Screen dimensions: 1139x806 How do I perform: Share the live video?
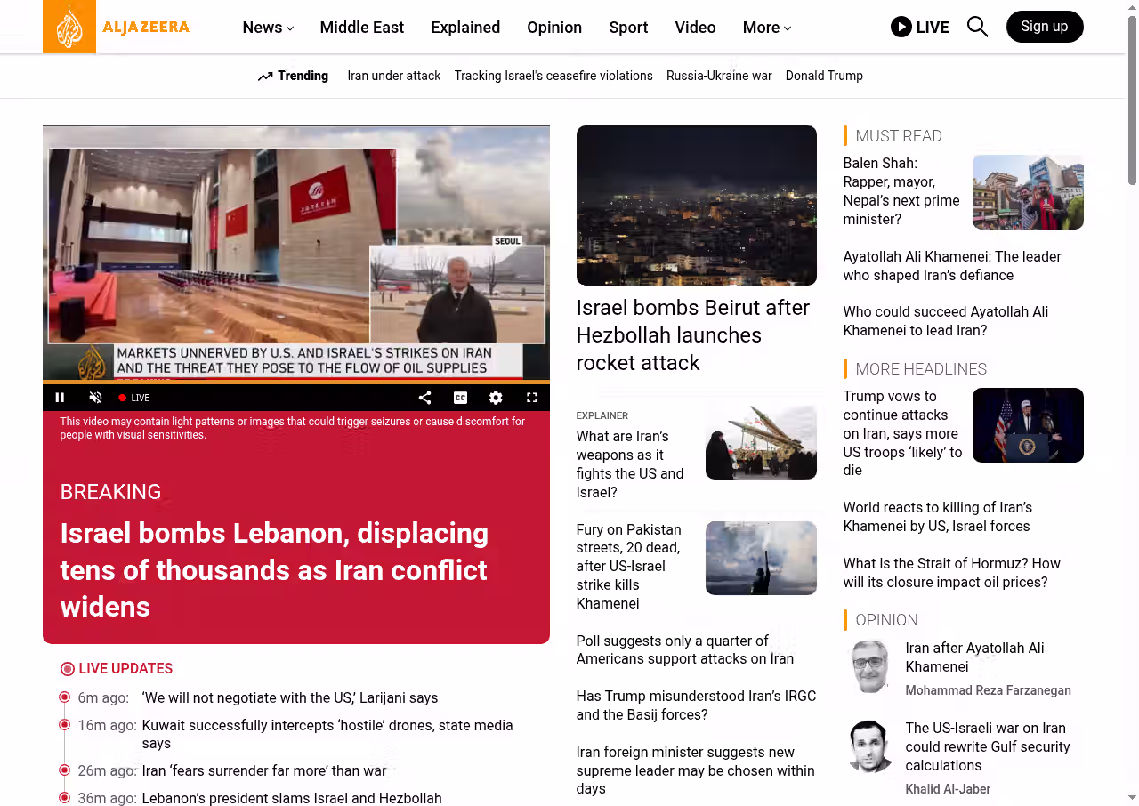click(424, 398)
